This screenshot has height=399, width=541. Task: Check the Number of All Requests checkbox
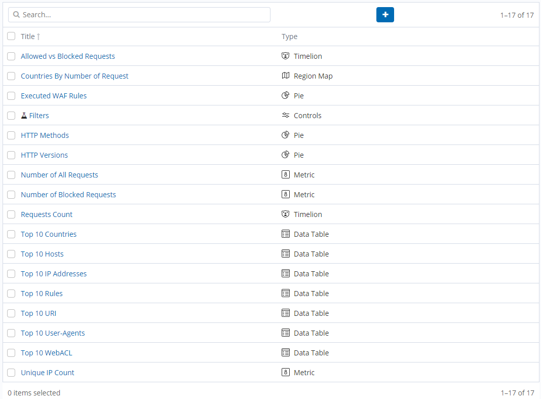11,175
